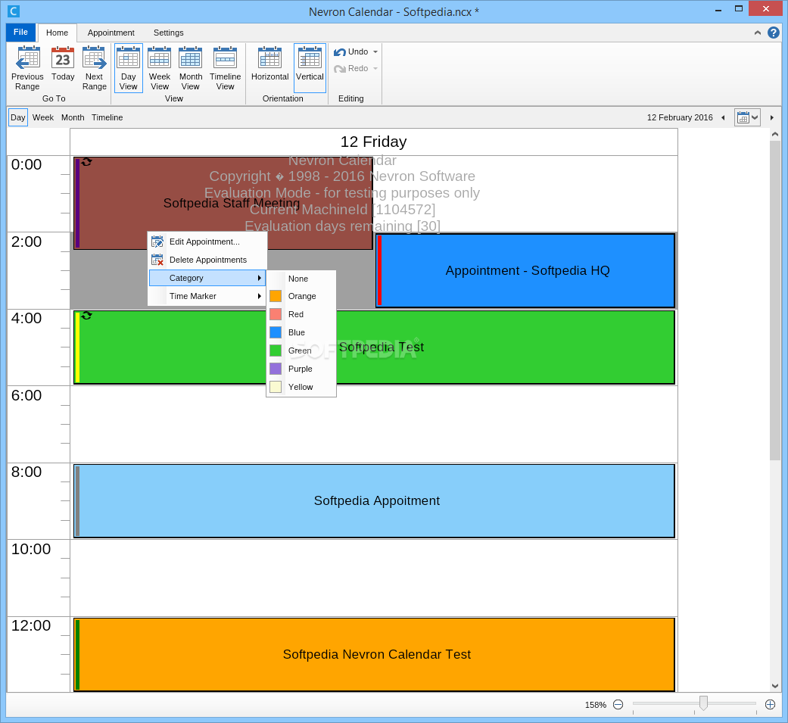
Task: Click the zoom slider thumb
Action: point(703,703)
